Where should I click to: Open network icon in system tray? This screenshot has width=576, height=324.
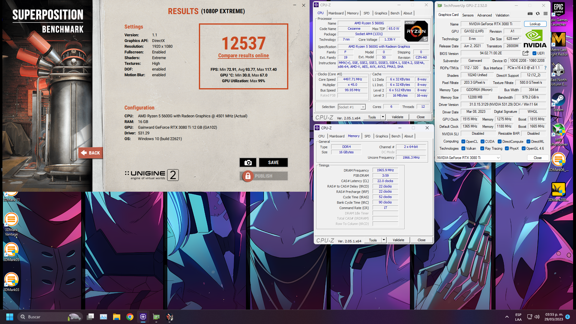[x=529, y=317]
